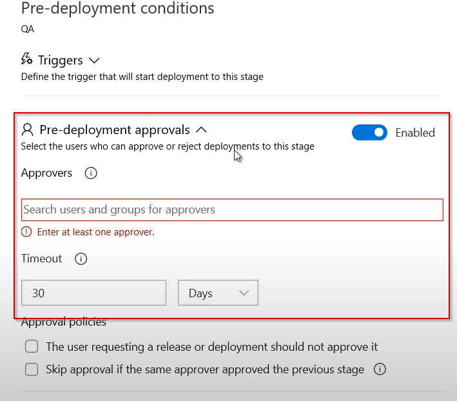Click the Timeout value field showing 30
Image resolution: width=457 pixels, height=401 pixels.
coord(94,293)
